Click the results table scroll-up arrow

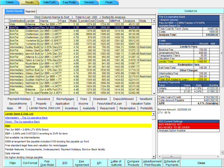(x=154, y=21)
